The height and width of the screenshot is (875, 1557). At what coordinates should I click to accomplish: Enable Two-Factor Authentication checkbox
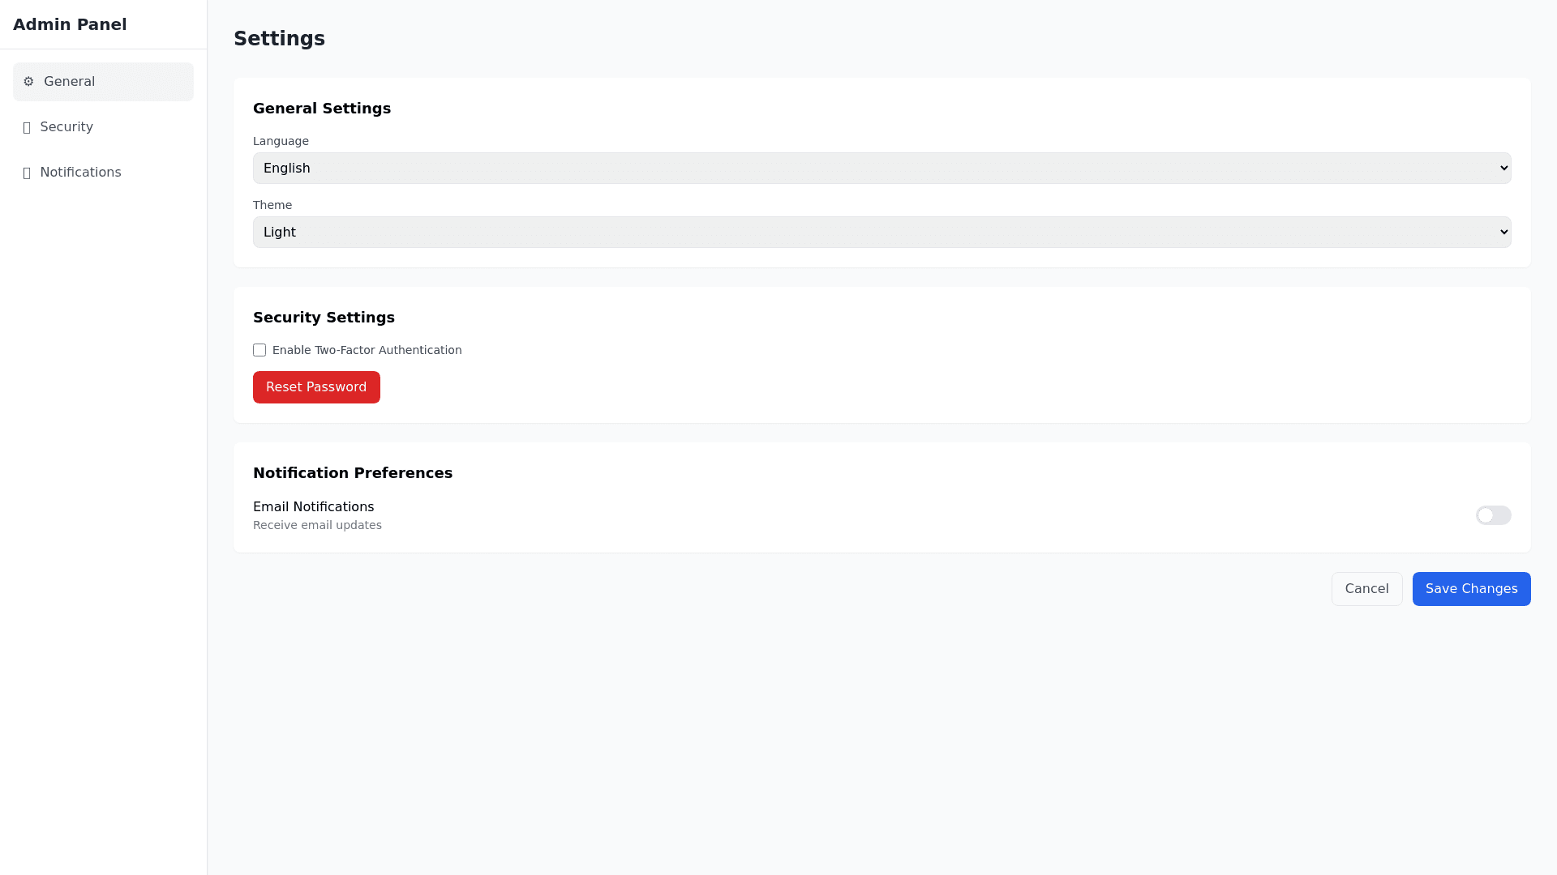point(259,350)
